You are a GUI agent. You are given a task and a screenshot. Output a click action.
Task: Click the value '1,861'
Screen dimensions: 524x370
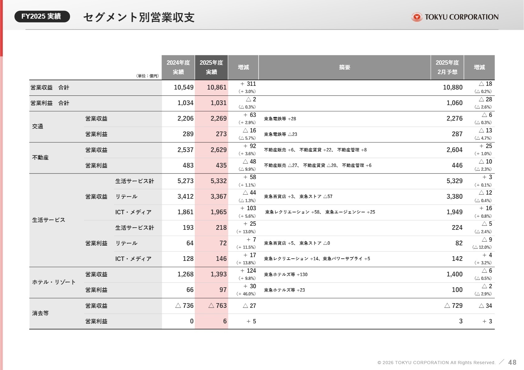[x=185, y=212]
